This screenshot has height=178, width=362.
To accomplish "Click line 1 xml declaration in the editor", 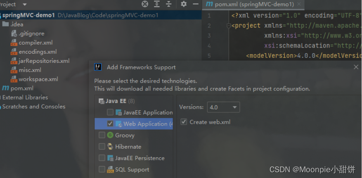I will (296, 16).
